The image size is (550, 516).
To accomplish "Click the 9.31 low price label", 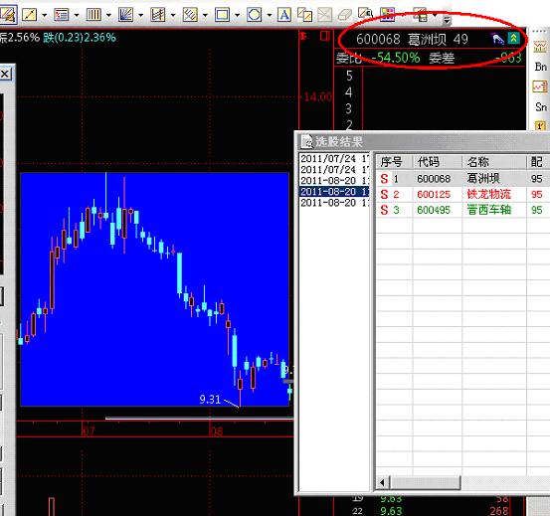I will coord(210,400).
